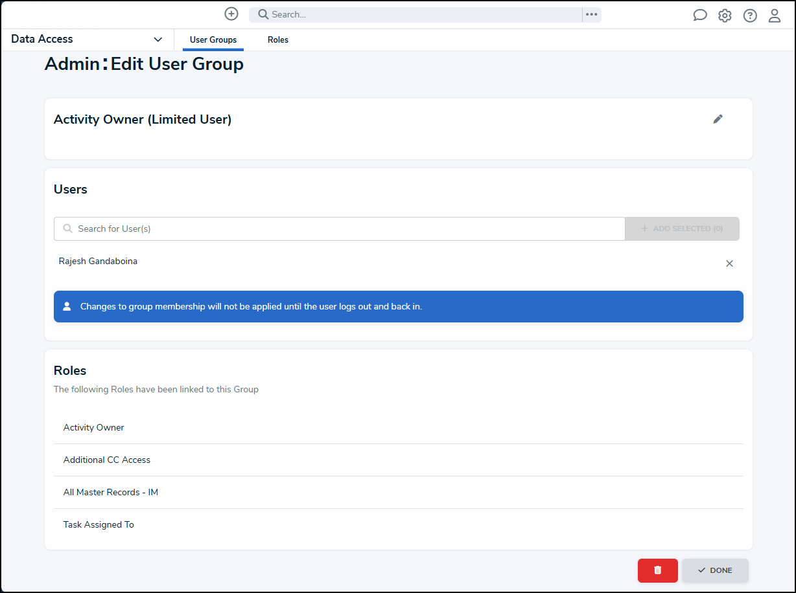Open the help question mark icon
The height and width of the screenshot is (593, 796).
(750, 16)
